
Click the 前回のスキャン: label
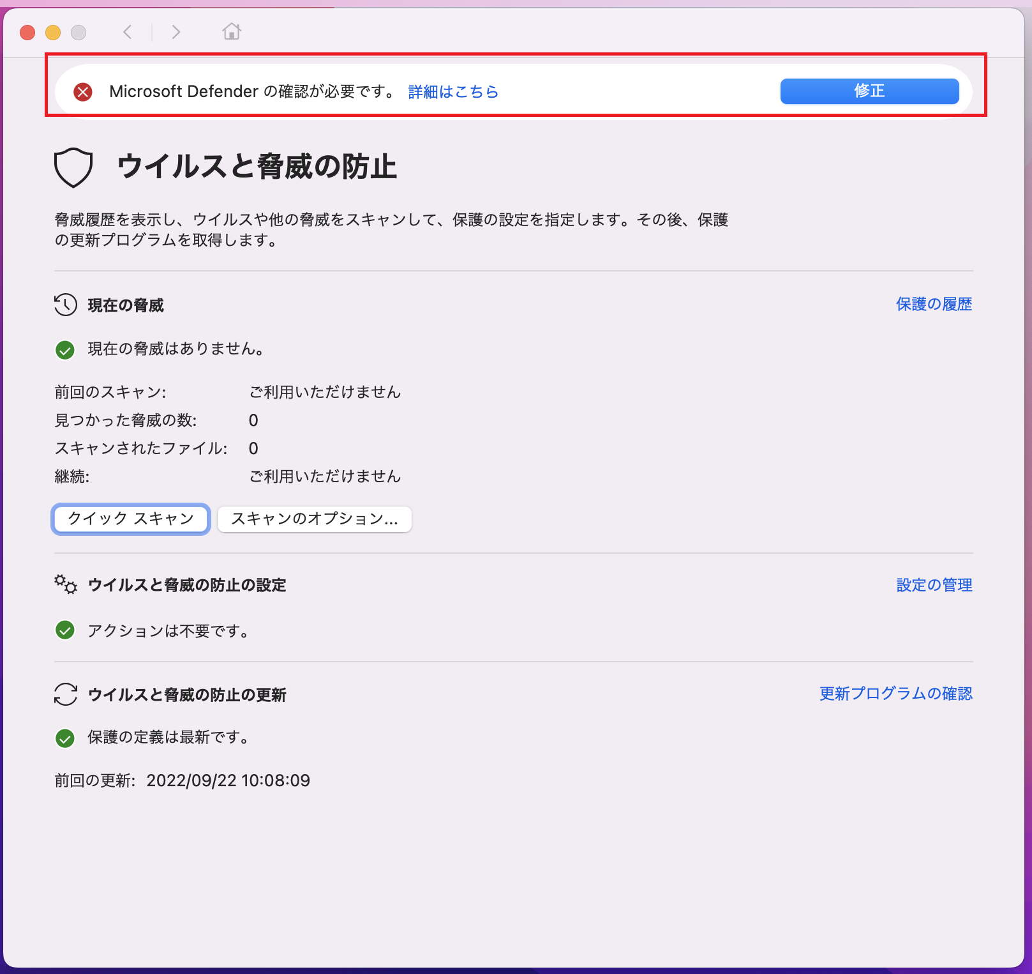coord(110,392)
